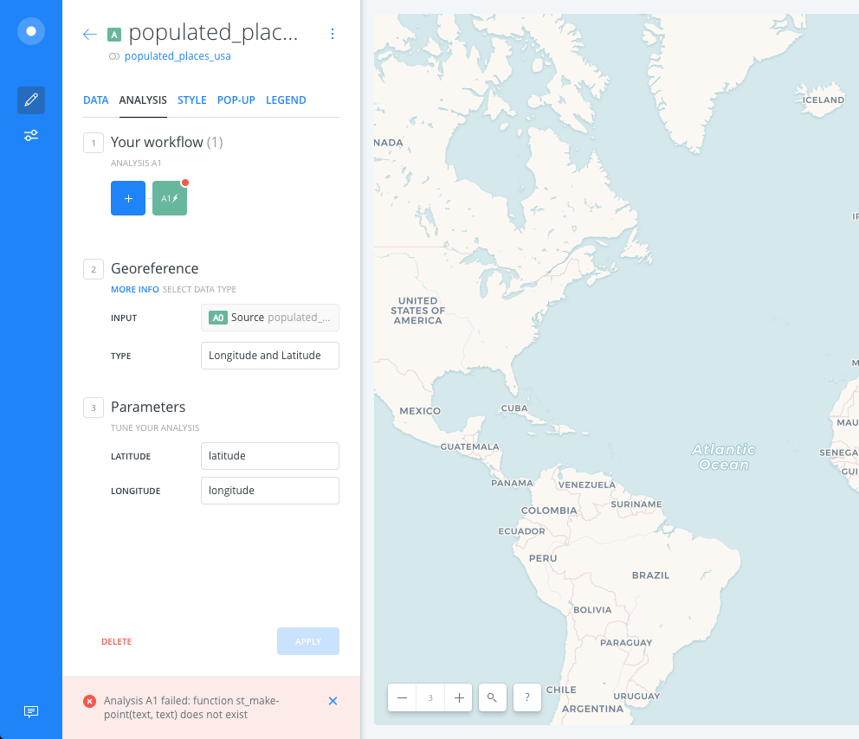Open the Georeference Type dropdown
The image size is (859, 739).
pos(269,356)
